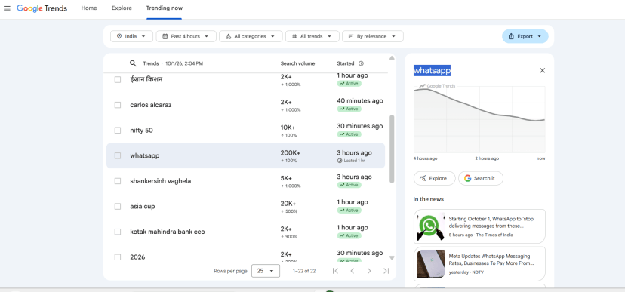
Task: Click the whatsapp interest trend chart
Action: click(479, 119)
